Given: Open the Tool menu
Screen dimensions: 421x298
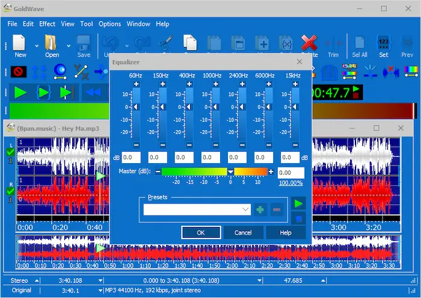Looking at the screenshot, I should point(87,24).
